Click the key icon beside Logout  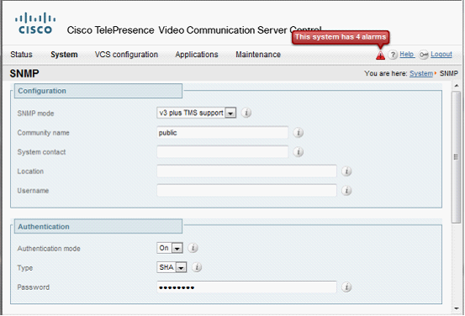pos(424,55)
